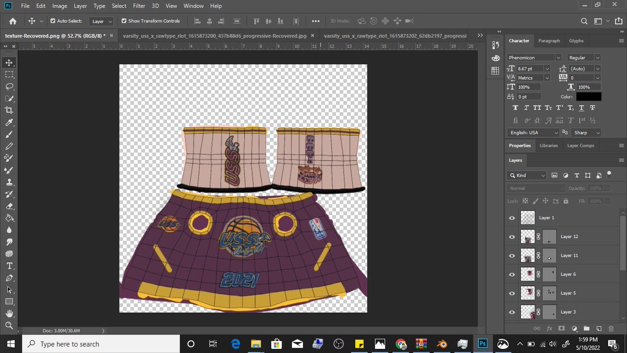
Task: Open Blender from the taskbar
Action: coord(442,344)
